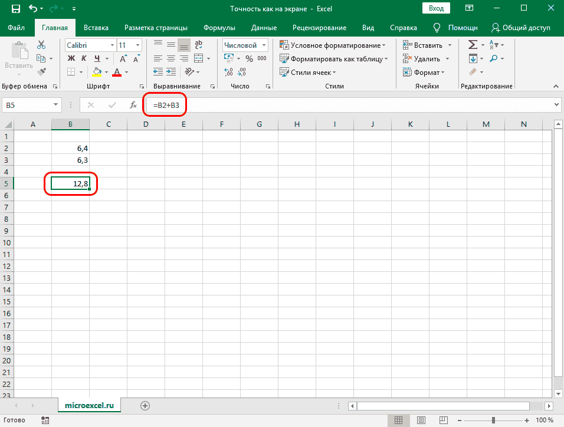Open the Числовой number format dropdown
Screen dimensions: 564x427
click(245, 44)
